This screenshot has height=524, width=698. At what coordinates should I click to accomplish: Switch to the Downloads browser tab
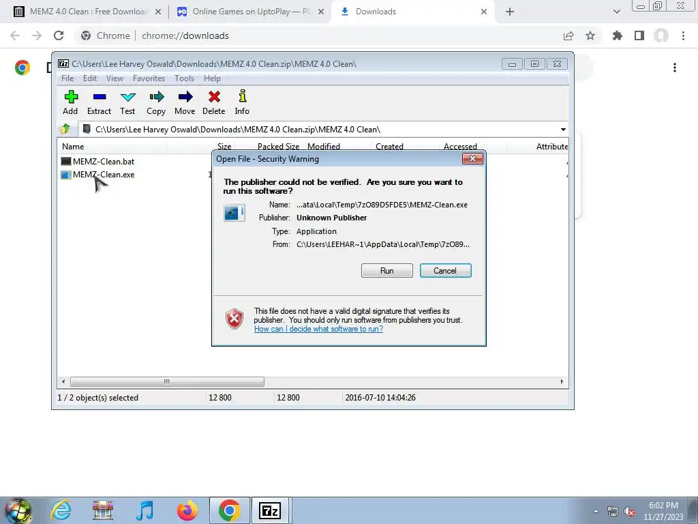click(x=413, y=12)
